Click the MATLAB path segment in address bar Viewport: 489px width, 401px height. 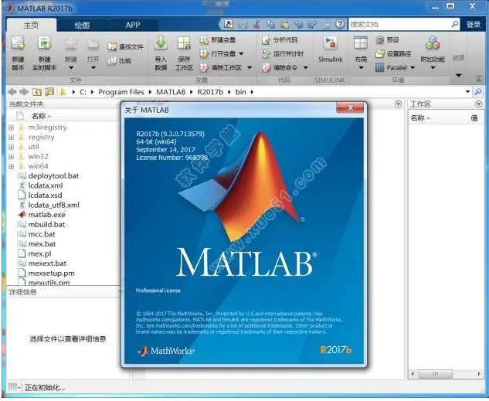pos(171,92)
